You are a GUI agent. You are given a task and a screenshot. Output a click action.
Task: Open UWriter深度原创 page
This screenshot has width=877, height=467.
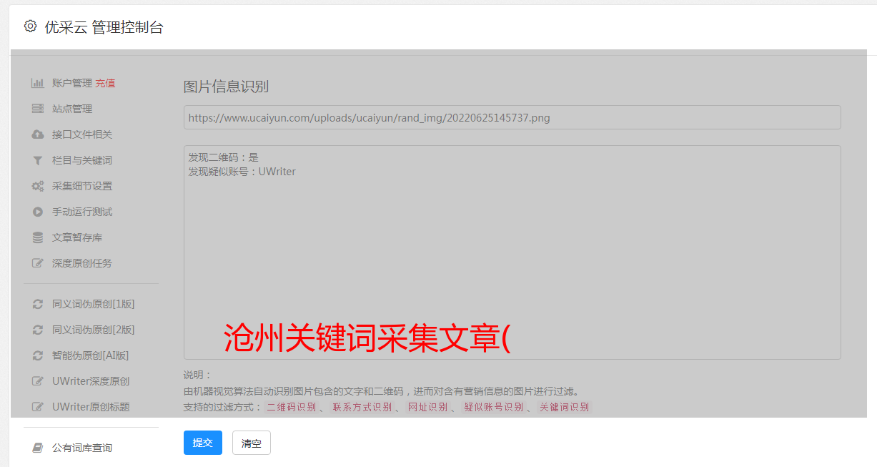tap(91, 381)
